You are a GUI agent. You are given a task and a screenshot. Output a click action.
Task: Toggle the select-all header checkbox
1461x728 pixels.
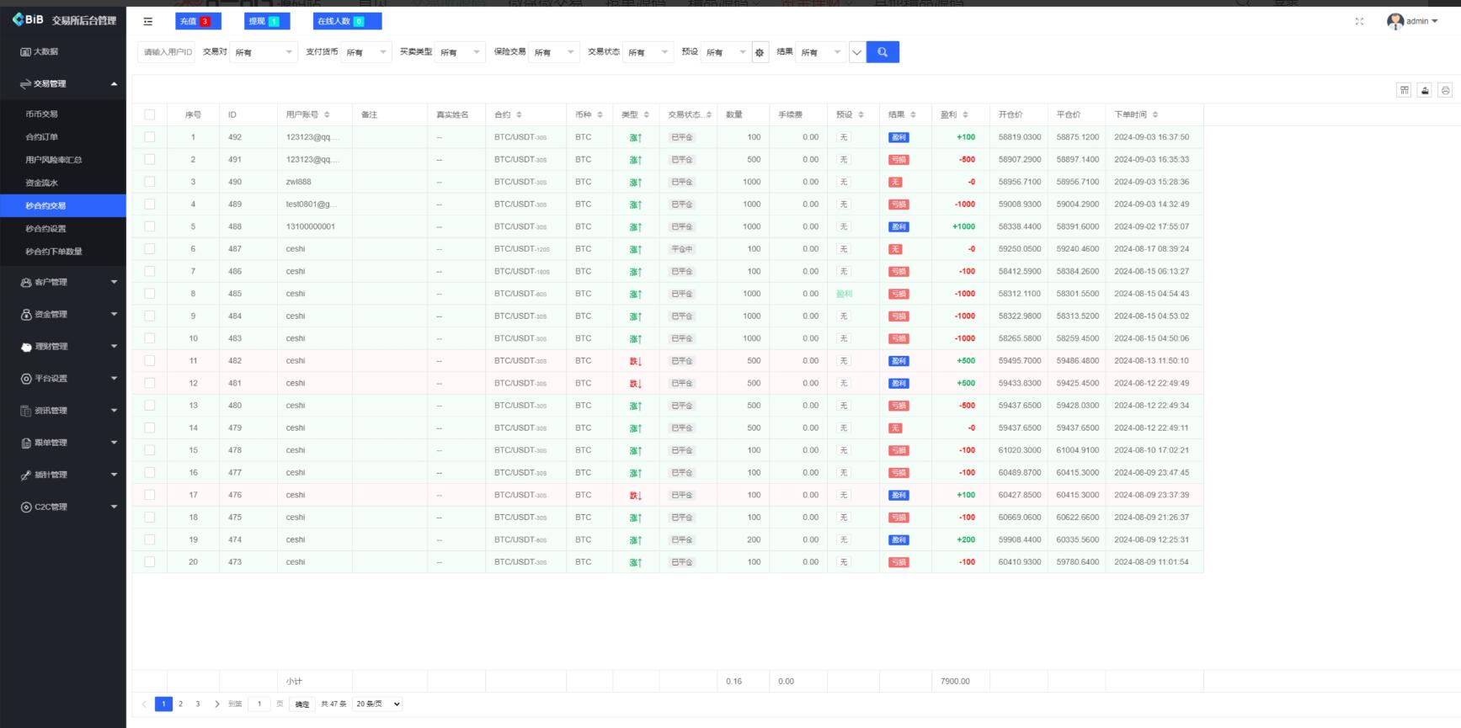tap(150, 114)
